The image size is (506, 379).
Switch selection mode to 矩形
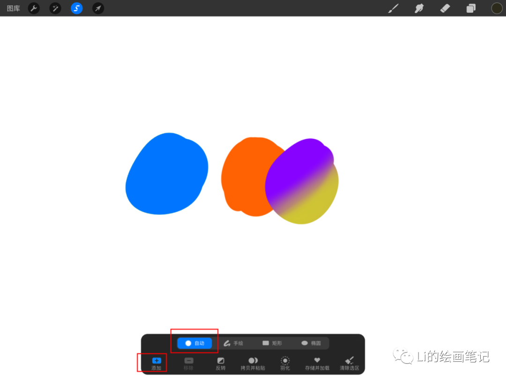pos(272,343)
